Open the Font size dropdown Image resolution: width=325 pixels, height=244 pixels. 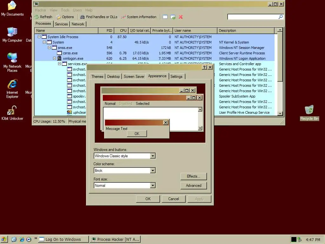coord(153,185)
